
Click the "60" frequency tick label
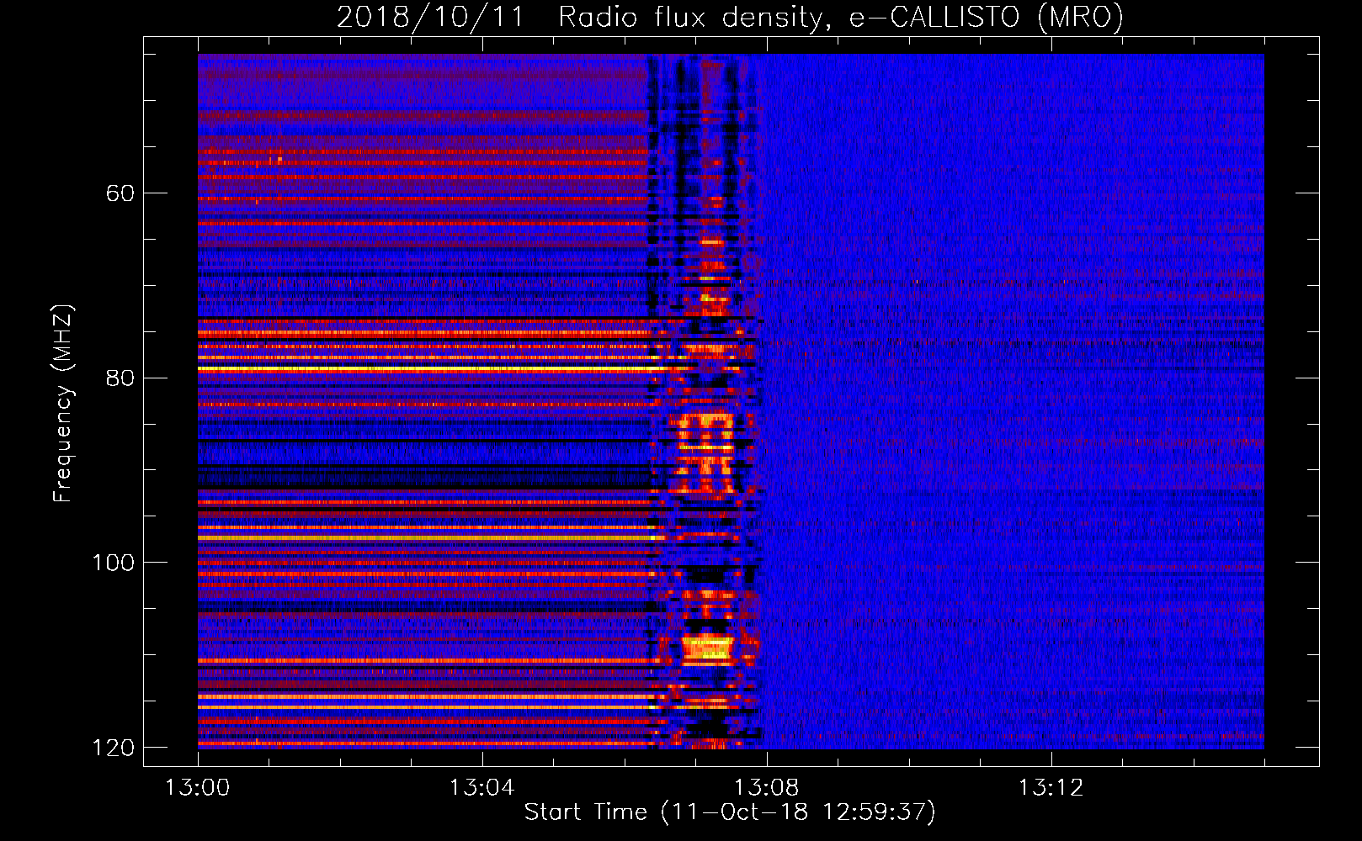(x=120, y=193)
